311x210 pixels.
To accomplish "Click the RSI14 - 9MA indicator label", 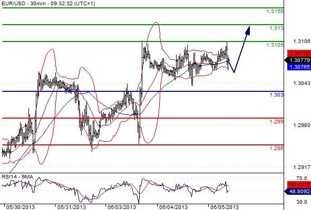I will pyautogui.click(x=17, y=176).
